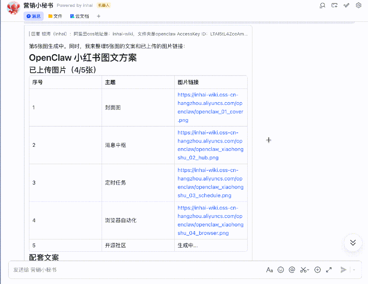The height and width of the screenshot is (284, 368).
Task: Expand the input box with the fullscreen arrows
Action: [x=329, y=270]
